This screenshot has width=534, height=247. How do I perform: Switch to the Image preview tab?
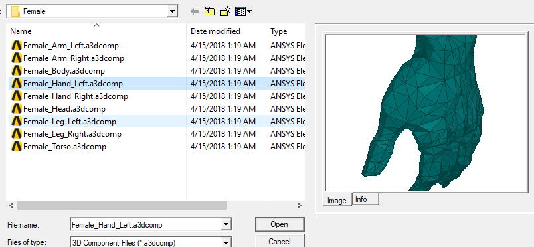(337, 201)
